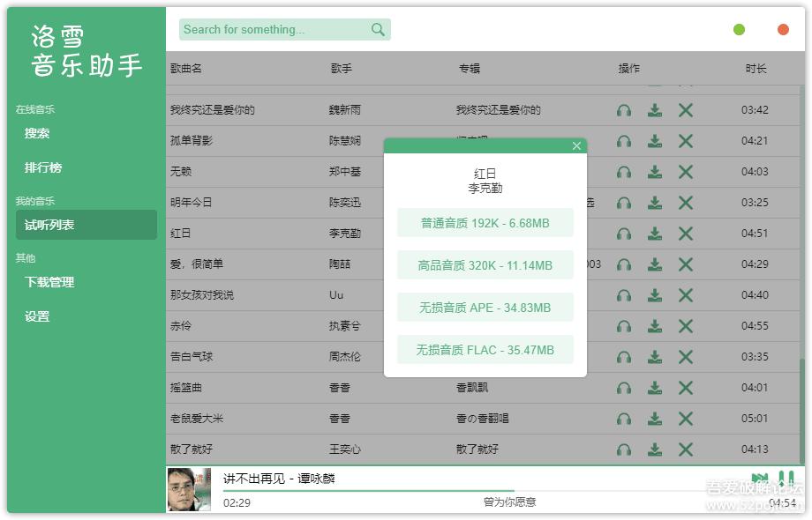Viewport: 812px width, 520px height.
Task: Click the search magnifier icon
Action: point(378,30)
